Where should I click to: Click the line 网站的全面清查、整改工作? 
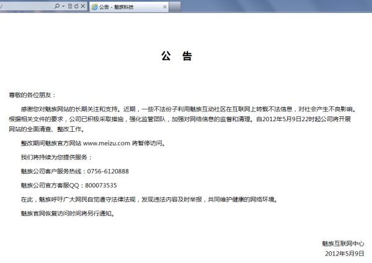pyautogui.click(x=46, y=129)
